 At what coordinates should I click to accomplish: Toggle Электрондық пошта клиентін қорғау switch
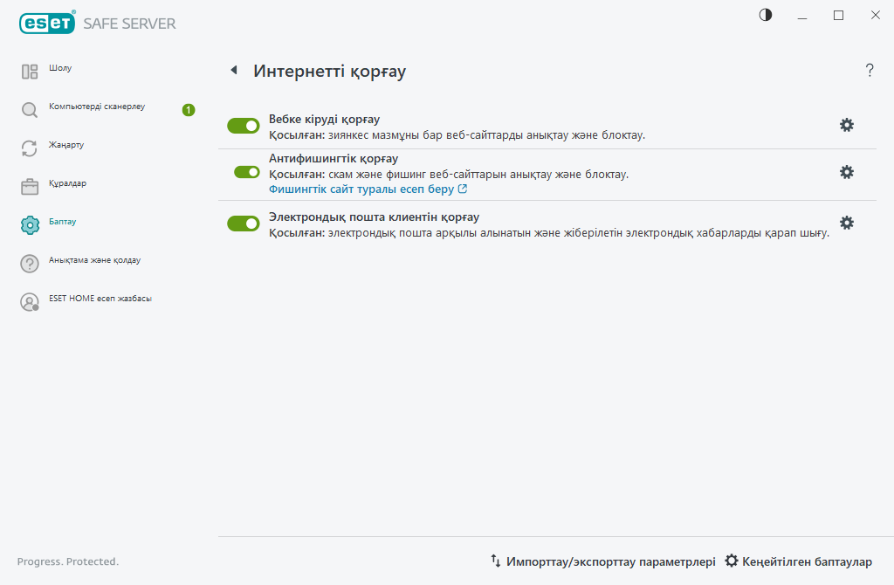[x=244, y=224]
